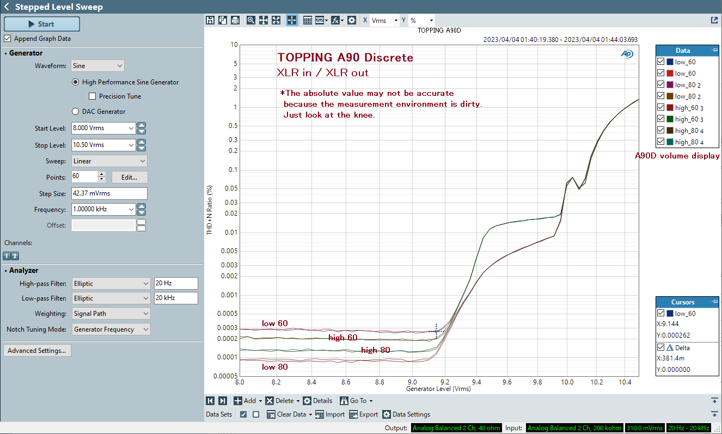Image resolution: width=722 pixels, height=434 pixels.
Task: Toggle Append Graph Data checkbox
Action: [7, 39]
